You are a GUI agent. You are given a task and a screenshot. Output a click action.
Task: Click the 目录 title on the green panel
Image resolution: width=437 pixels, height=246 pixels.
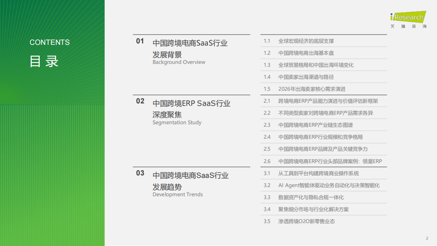pos(44,61)
